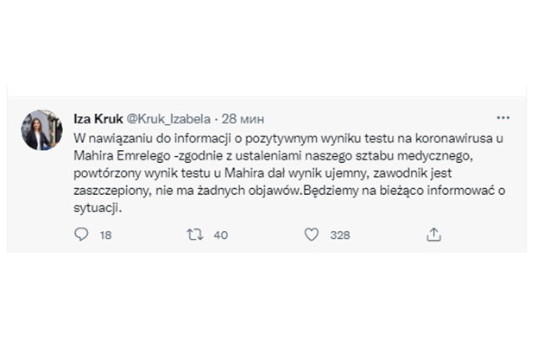The height and width of the screenshot is (345, 550).
Task: Open Iza Kruk's profile avatar
Action: pos(41,130)
